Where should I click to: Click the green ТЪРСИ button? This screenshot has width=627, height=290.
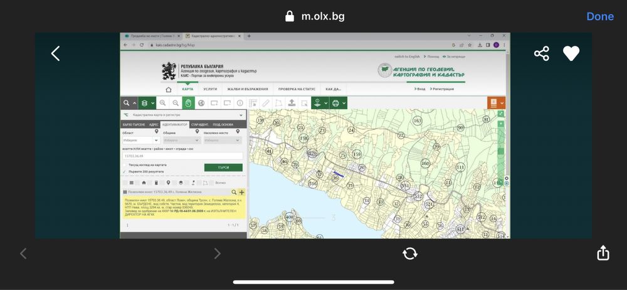tap(223, 168)
